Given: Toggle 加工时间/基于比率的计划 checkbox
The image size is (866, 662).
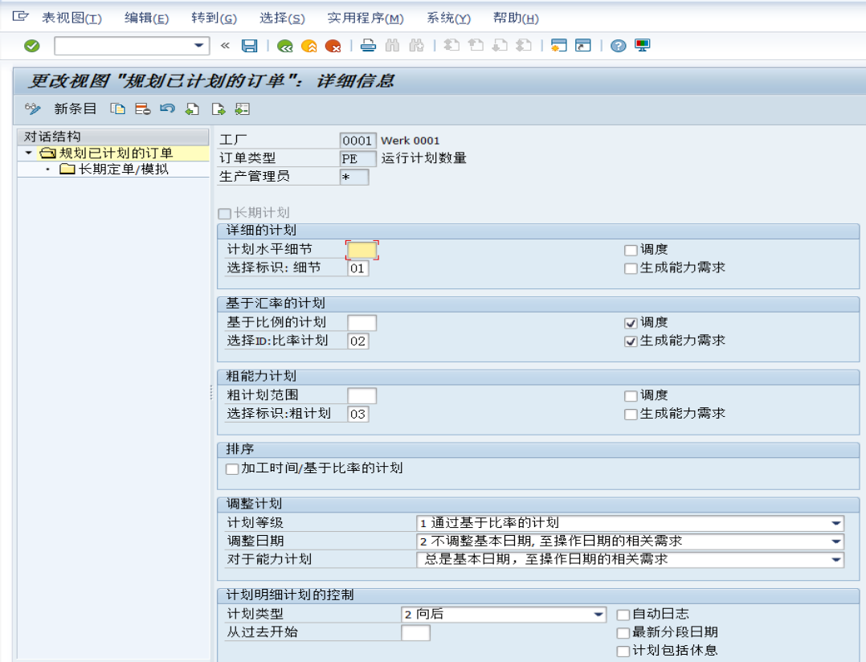Looking at the screenshot, I should (x=232, y=468).
